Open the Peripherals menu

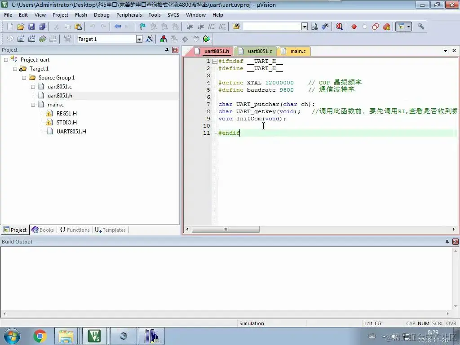(129, 15)
